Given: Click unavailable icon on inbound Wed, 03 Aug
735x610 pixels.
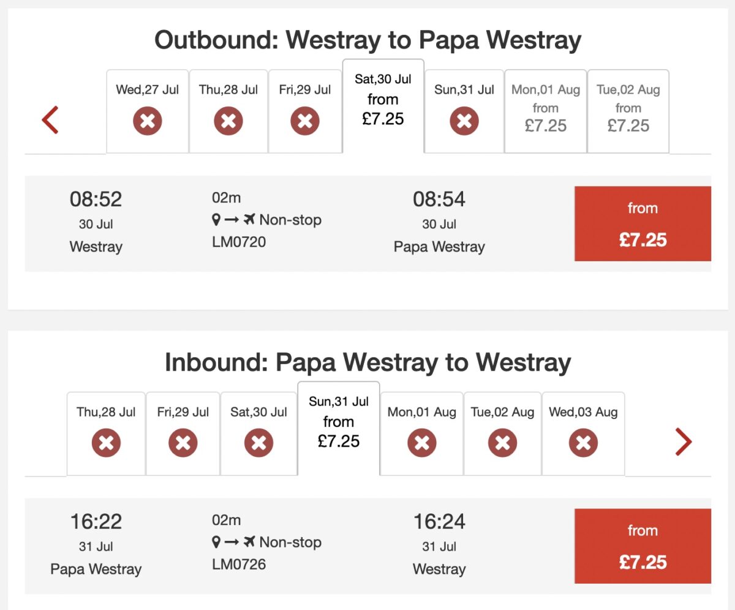Looking at the screenshot, I should pos(583,443).
